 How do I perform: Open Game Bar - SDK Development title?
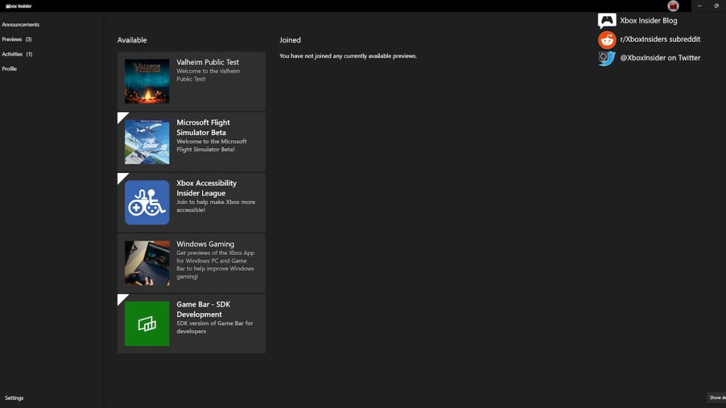(x=203, y=309)
